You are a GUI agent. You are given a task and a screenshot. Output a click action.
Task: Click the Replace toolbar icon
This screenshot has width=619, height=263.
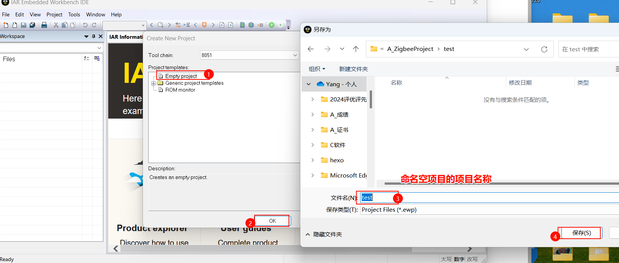point(178,25)
